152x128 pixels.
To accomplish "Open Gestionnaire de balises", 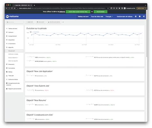I will 125,16.
